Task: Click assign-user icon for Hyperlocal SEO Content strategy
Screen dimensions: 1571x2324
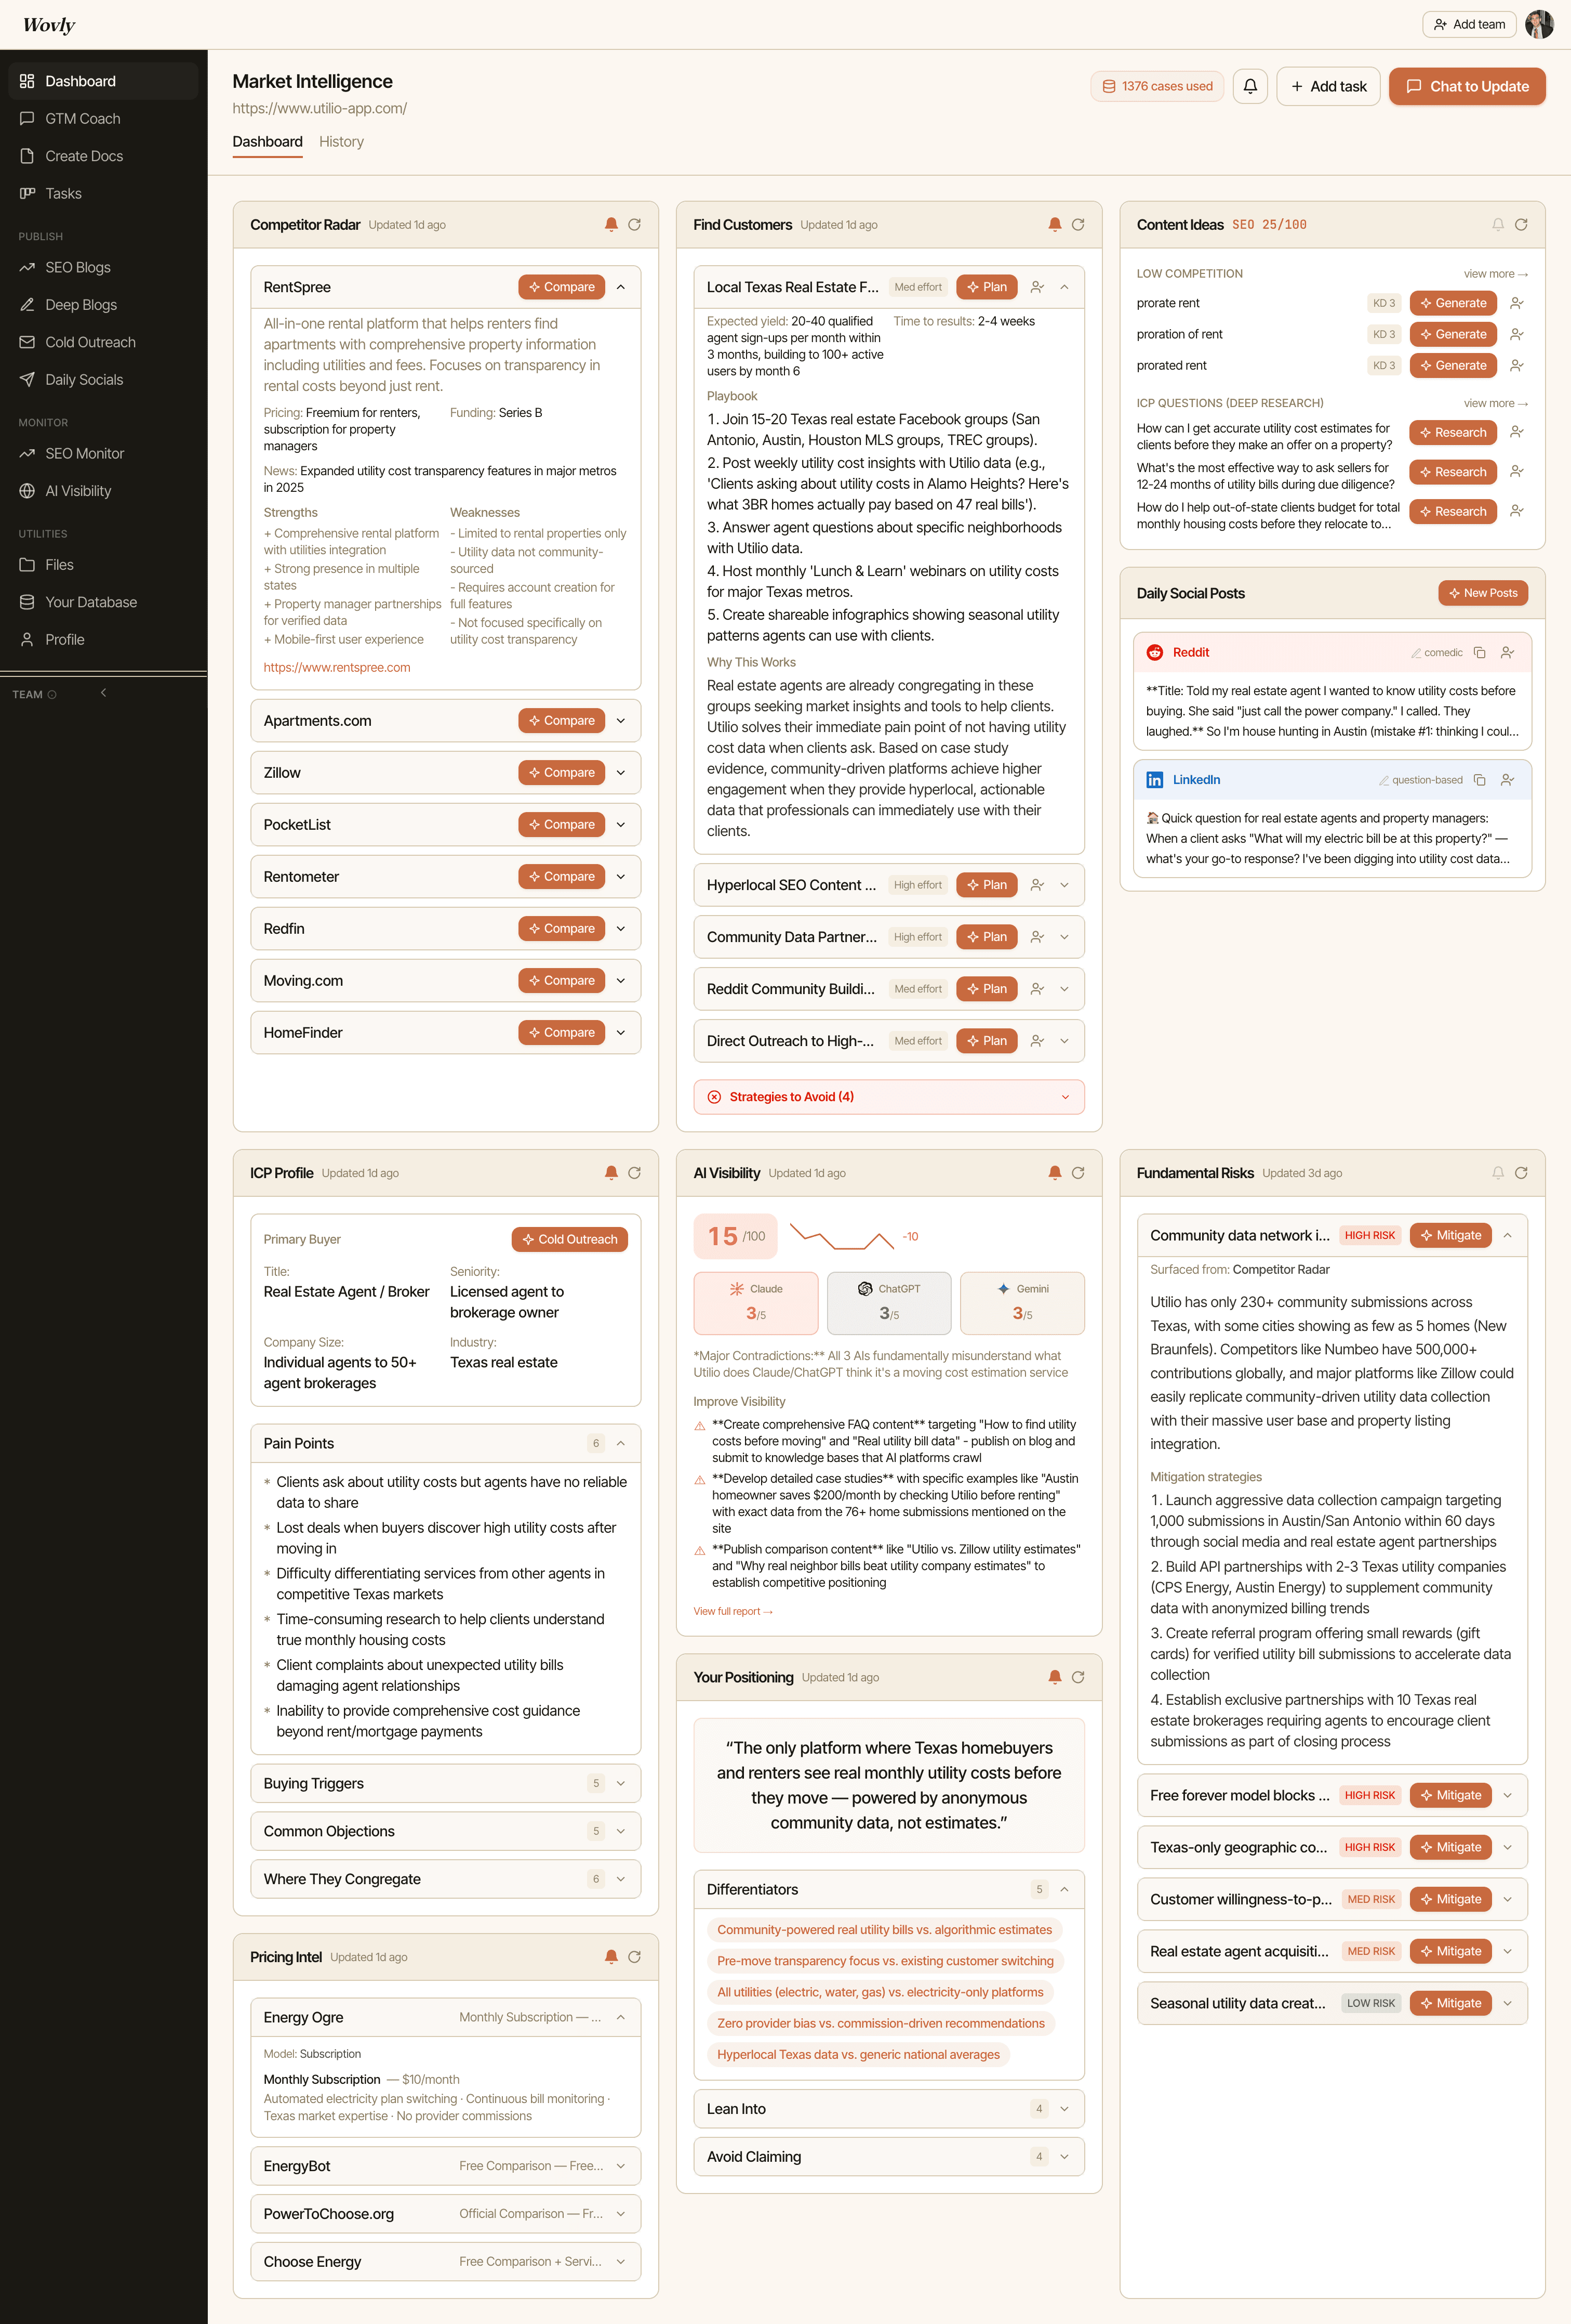Action: point(1037,885)
